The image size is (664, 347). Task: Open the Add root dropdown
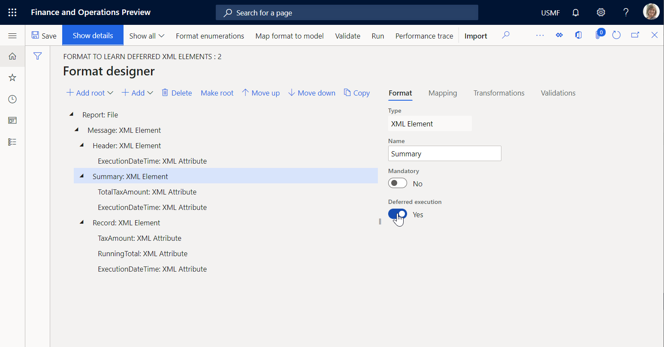click(90, 93)
